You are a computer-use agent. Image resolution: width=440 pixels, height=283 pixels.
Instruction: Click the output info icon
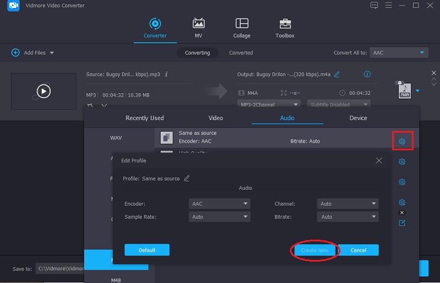[x=367, y=74]
